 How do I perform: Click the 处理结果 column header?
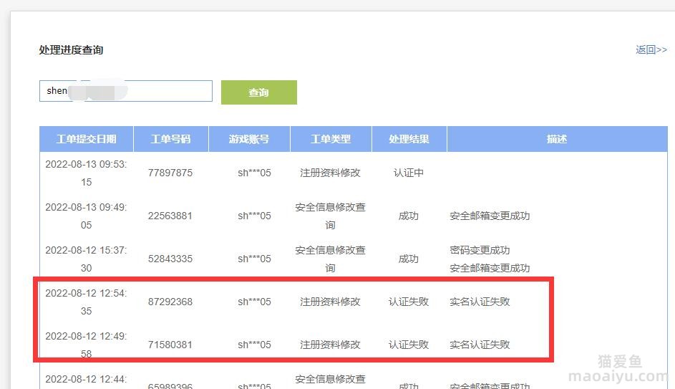tap(409, 139)
